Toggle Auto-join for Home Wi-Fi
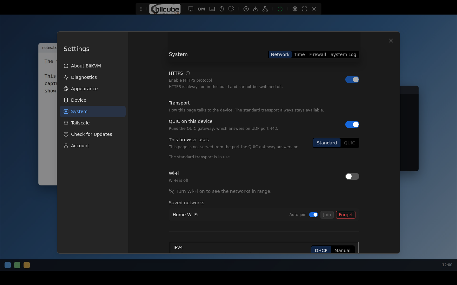This screenshot has height=285, width=457. (314, 215)
